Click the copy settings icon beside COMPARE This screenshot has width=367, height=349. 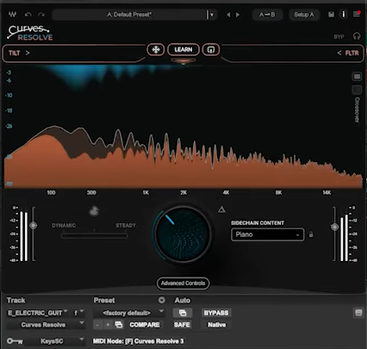[x=119, y=325]
